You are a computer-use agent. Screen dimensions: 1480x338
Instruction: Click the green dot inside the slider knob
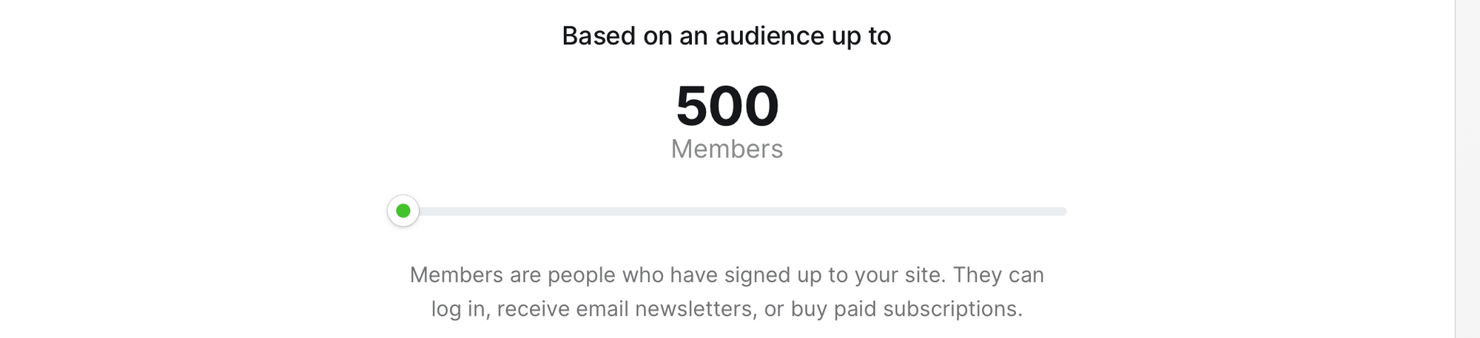[403, 211]
